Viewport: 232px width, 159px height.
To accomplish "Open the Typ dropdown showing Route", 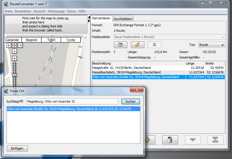I will [x=212, y=45].
